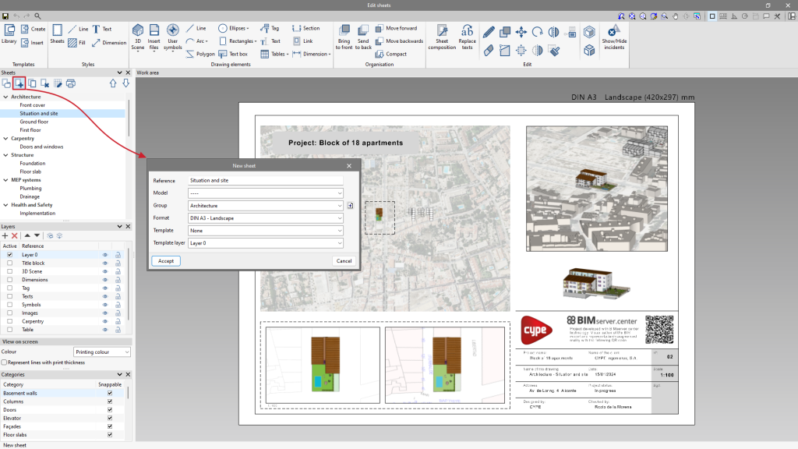798x449 pixels.
Task: Enable represent lines with print thickness
Action: tap(4, 362)
